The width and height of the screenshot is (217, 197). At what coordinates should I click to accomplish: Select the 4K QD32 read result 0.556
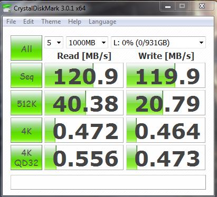coord(84,157)
